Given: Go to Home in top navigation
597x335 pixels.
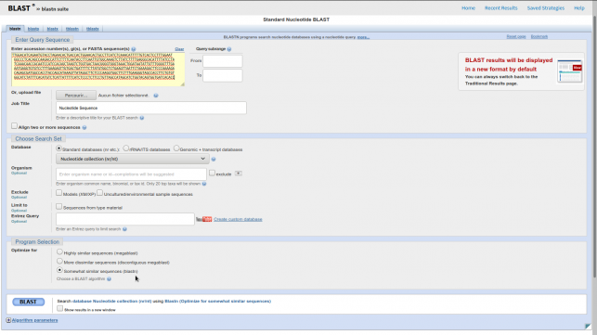Looking at the screenshot, I should coord(468,8).
